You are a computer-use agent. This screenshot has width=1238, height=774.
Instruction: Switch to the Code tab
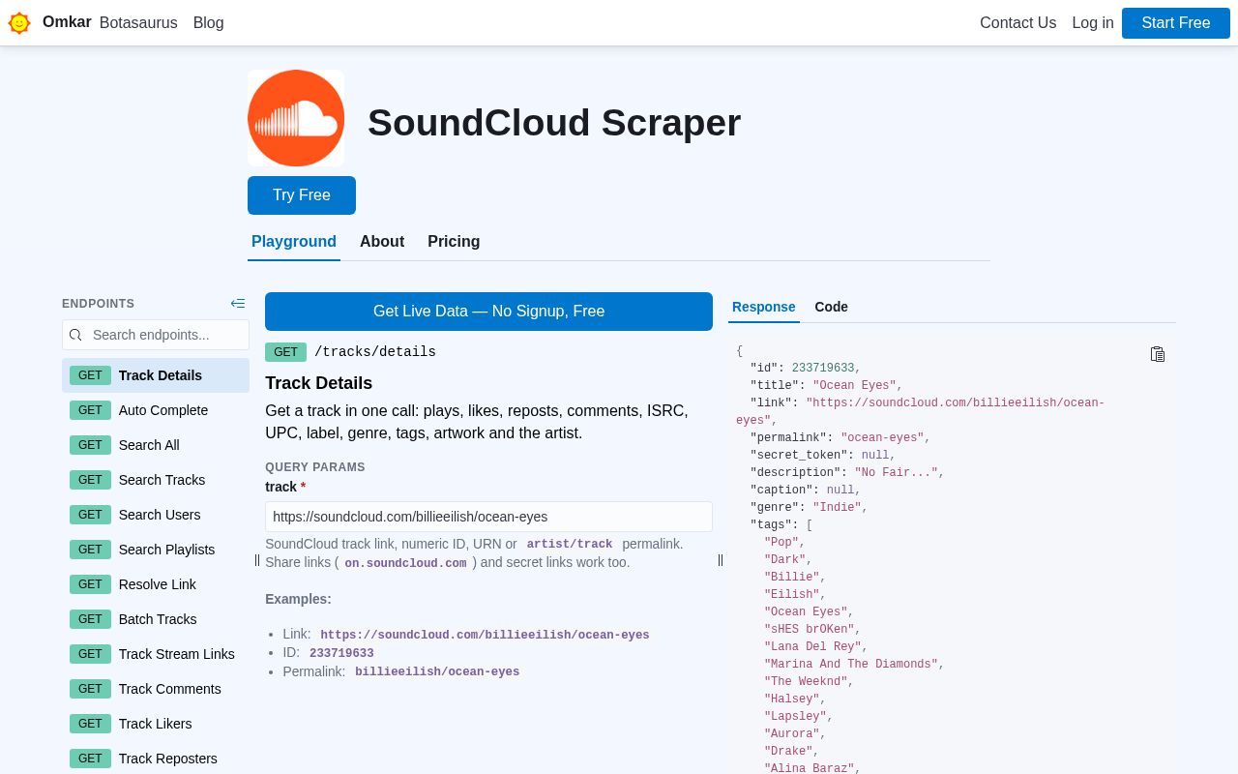(831, 308)
